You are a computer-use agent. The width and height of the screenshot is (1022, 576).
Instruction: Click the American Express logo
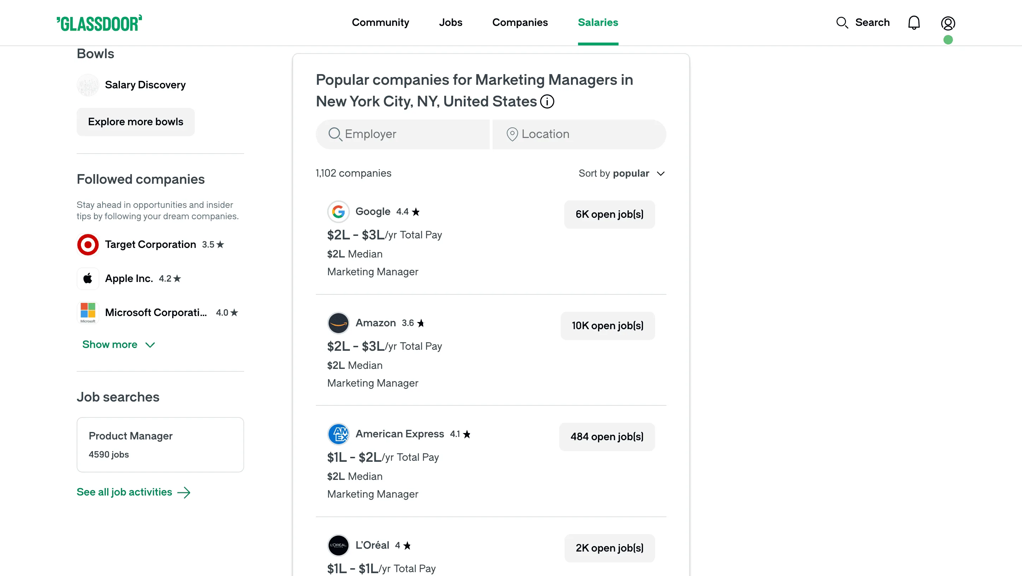[x=338, y=434]
